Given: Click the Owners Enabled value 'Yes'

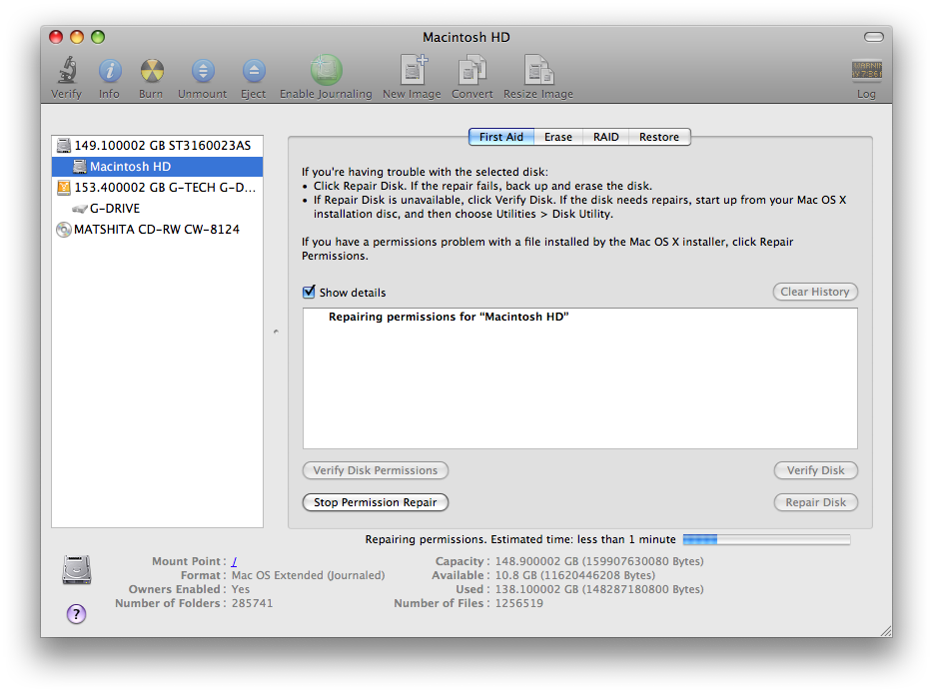Looking at the screenshot, I should tap(241, 589).
